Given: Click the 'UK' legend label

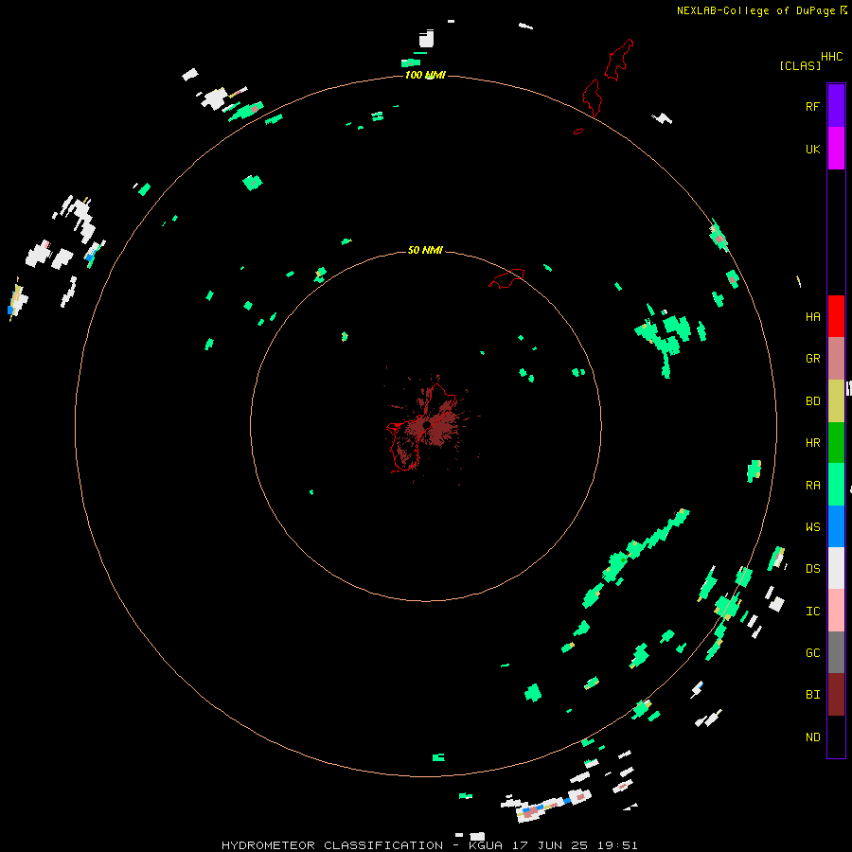Looking at the screenshot, I should coord(812,149).
